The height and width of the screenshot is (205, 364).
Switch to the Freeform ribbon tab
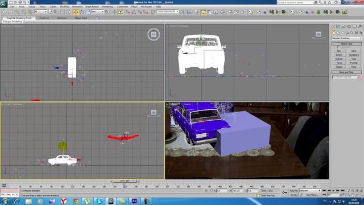44,18
